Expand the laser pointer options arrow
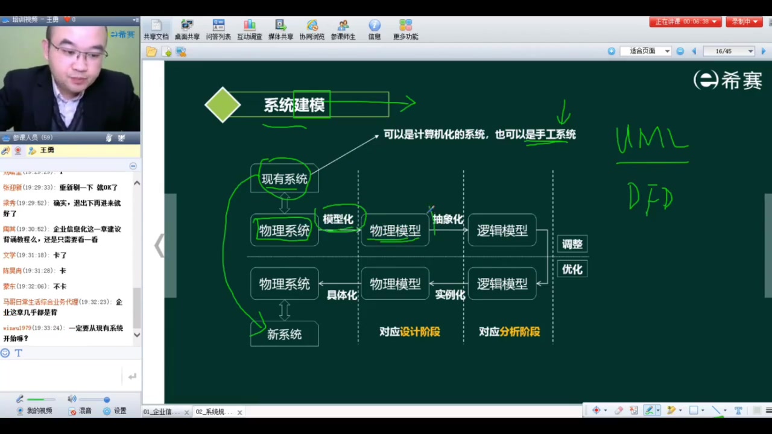772x434 pixels. click(606, 410)
